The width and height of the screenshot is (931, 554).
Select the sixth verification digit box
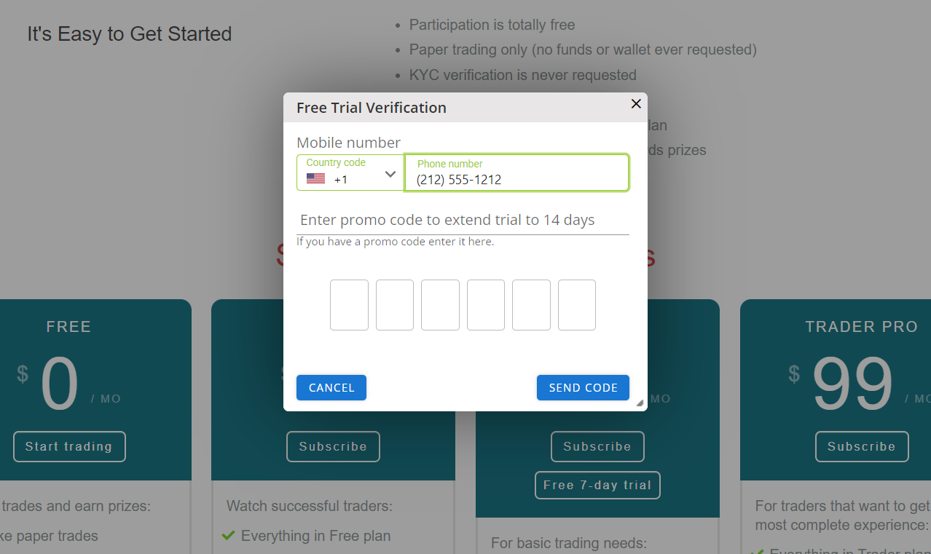tap(577, 305)
